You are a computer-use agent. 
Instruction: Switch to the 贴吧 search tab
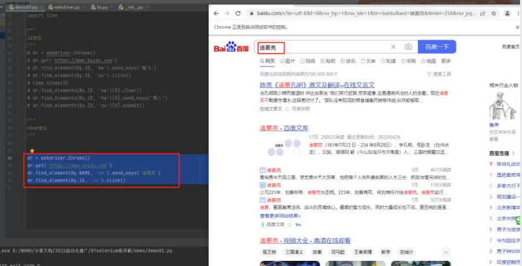(328, 61)
